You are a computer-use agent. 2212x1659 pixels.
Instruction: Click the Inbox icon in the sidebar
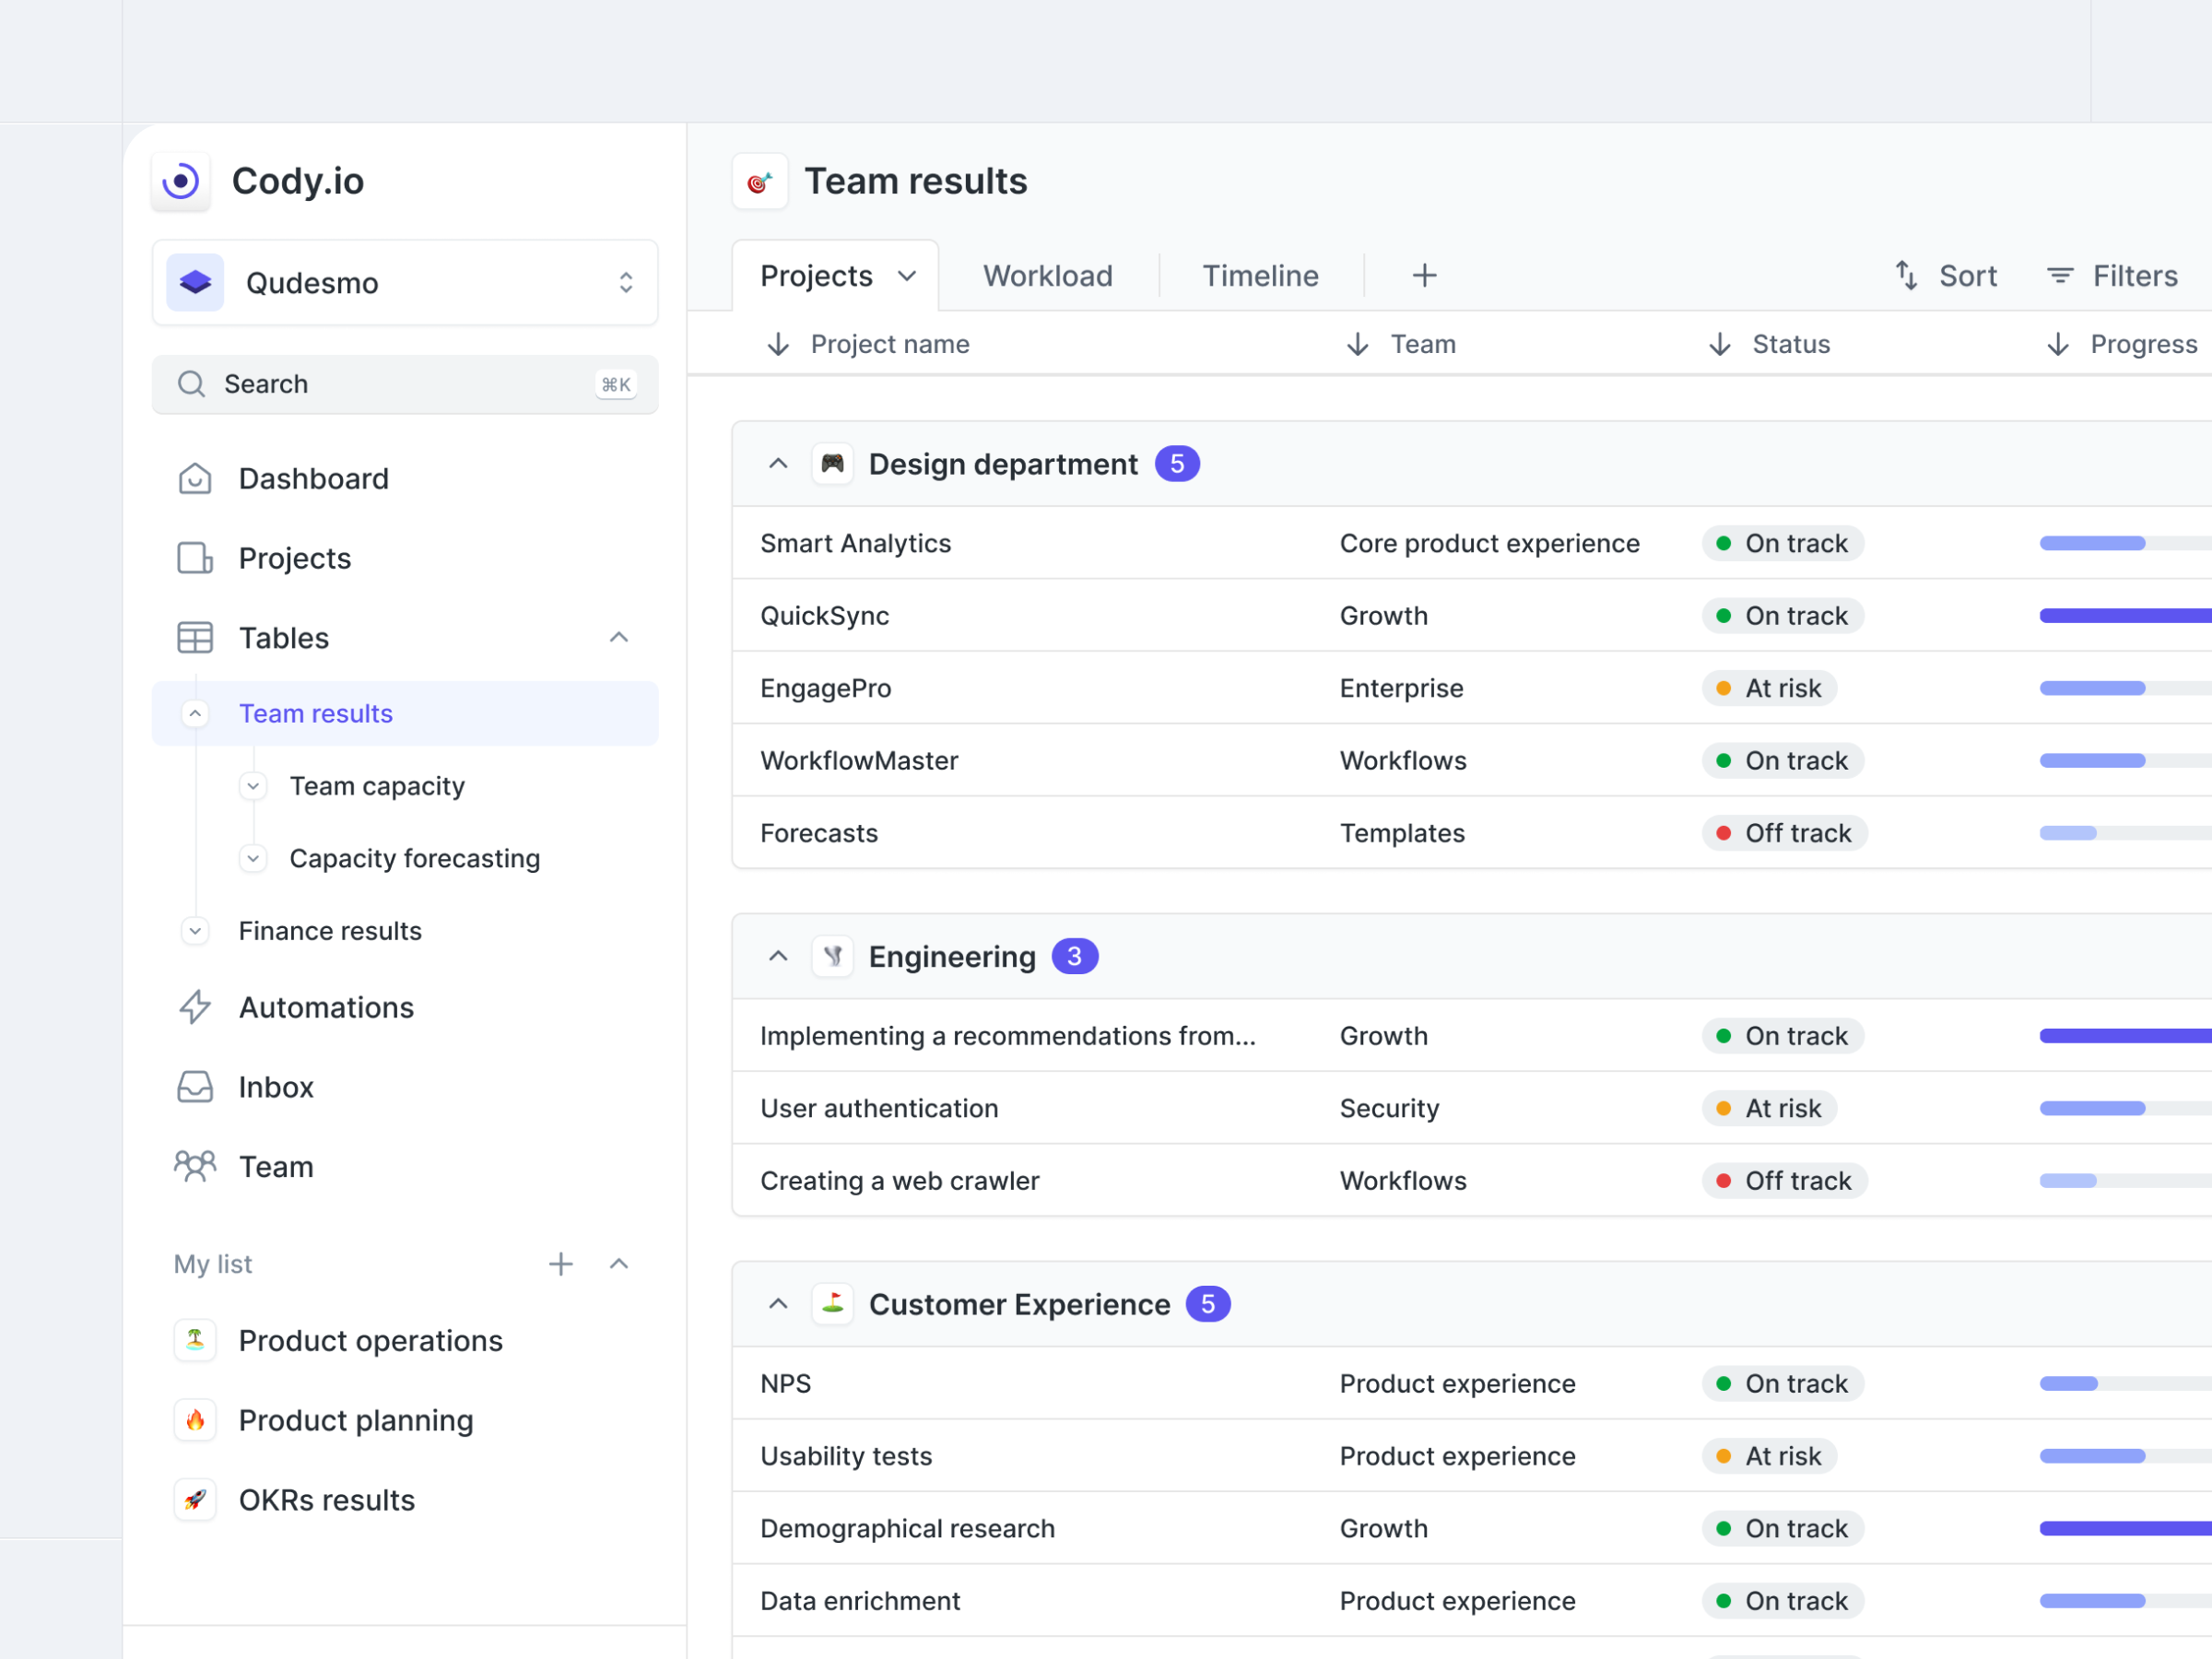[x=195, y=1087]
